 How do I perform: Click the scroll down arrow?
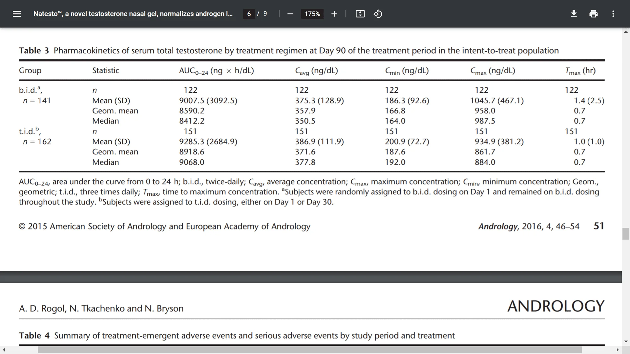(626, 342)
